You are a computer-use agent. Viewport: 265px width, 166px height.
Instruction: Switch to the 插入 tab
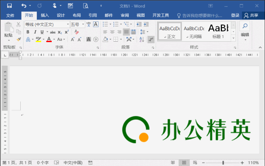coord(45,16)
